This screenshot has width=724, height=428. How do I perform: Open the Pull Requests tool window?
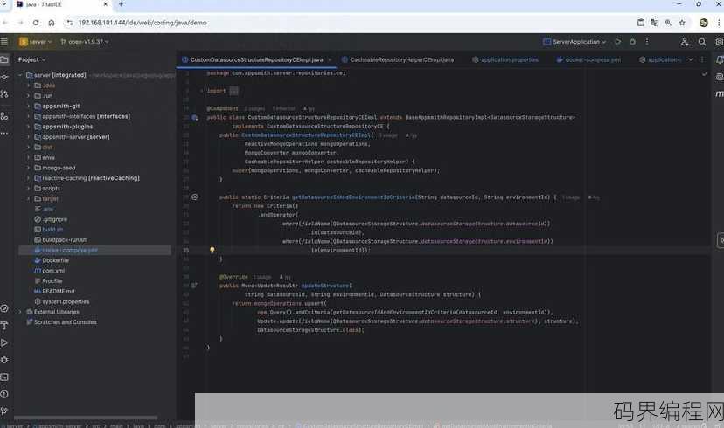coord(4,94)
